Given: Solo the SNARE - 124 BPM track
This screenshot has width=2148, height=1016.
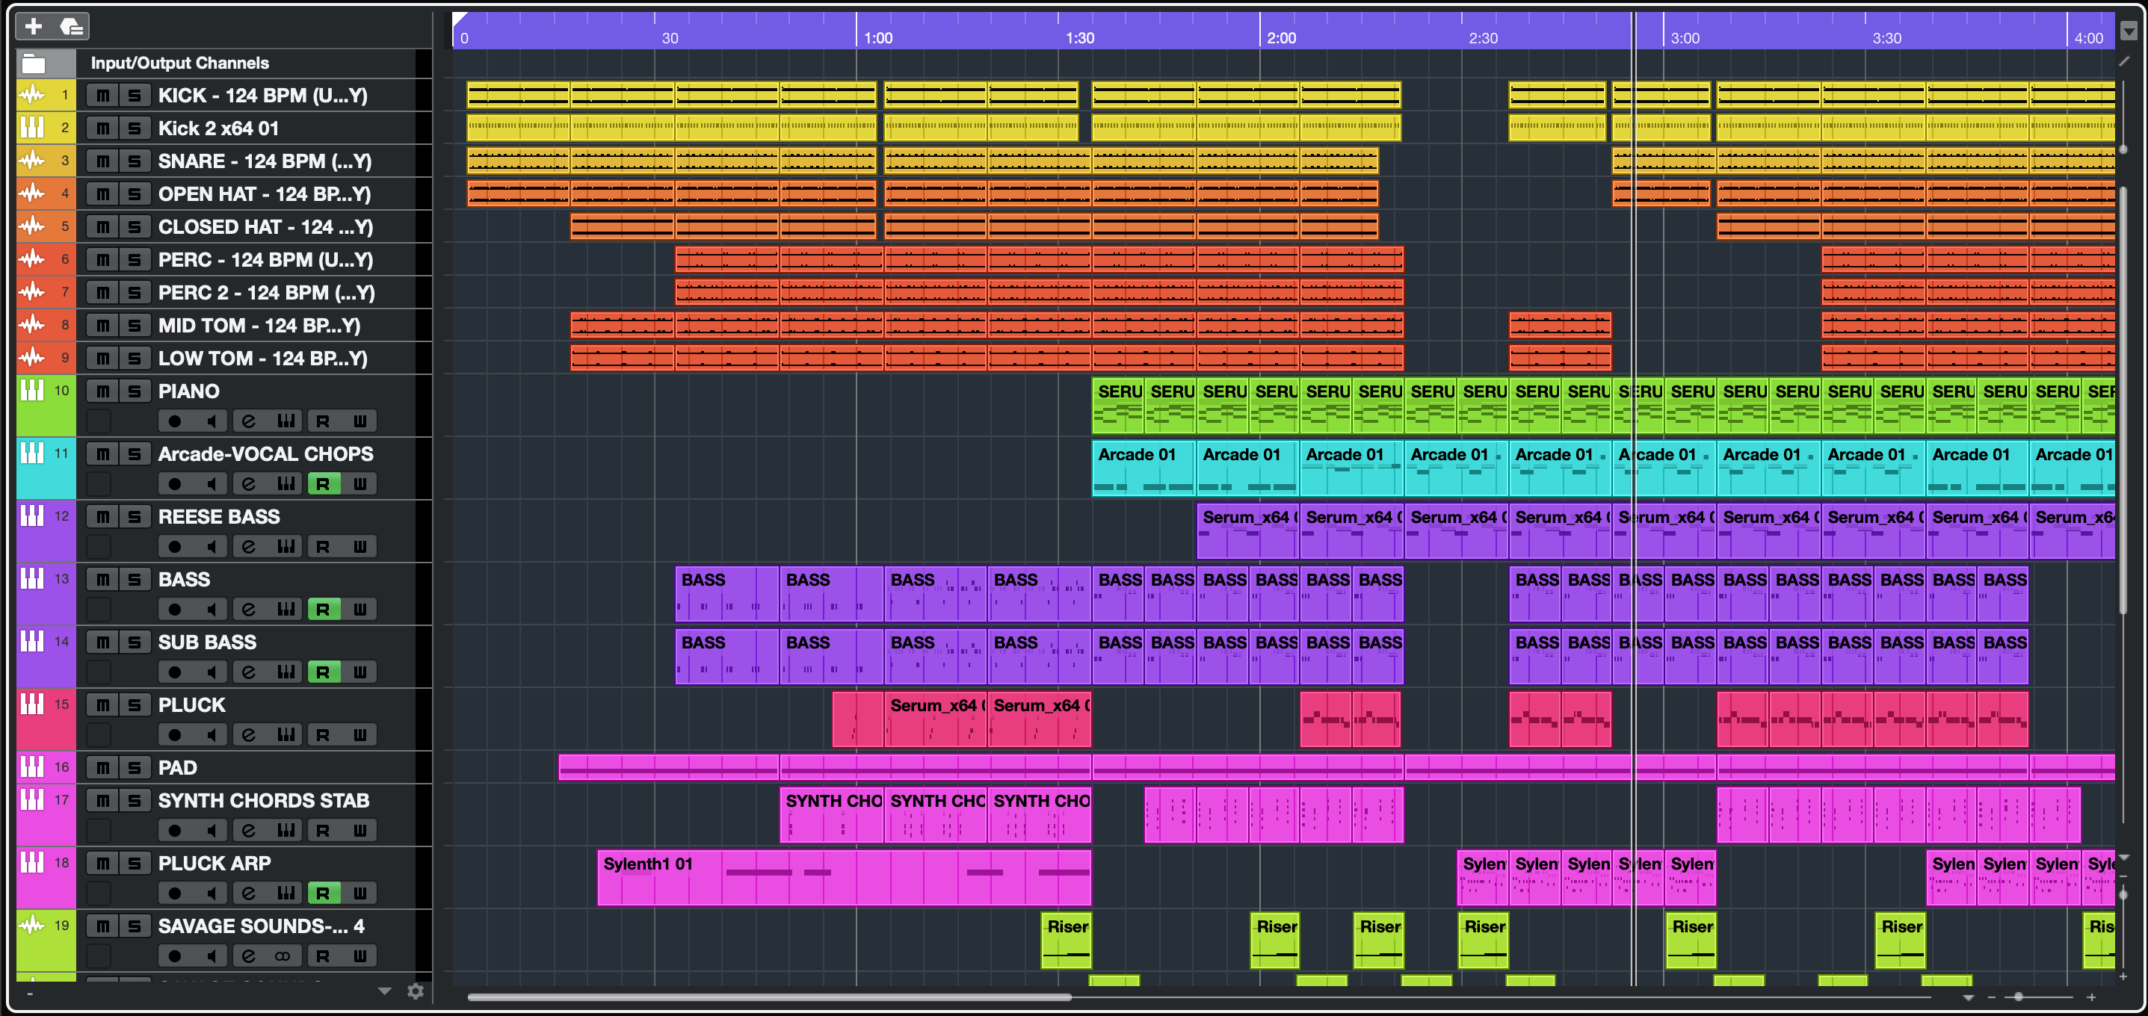Looking at the screenshot, I should [135, 161].
